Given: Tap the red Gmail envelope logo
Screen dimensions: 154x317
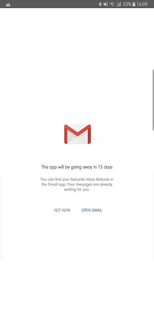Looking at the screenshot, I should [x=78, y=134].
